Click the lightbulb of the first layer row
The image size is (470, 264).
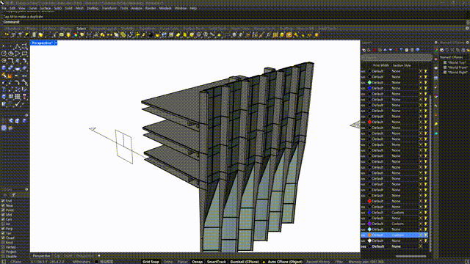425,71
